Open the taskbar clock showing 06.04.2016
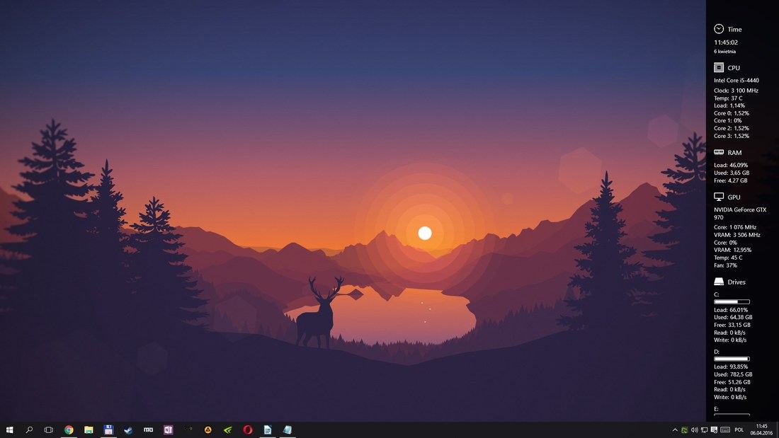This screenshot has width=779, height=438. [x=761, y=430]
